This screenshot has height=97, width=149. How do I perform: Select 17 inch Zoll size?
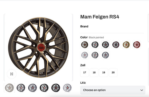[85, 72]
